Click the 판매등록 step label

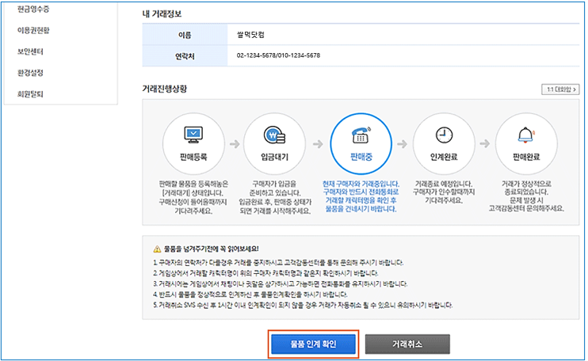click(193, 157)
